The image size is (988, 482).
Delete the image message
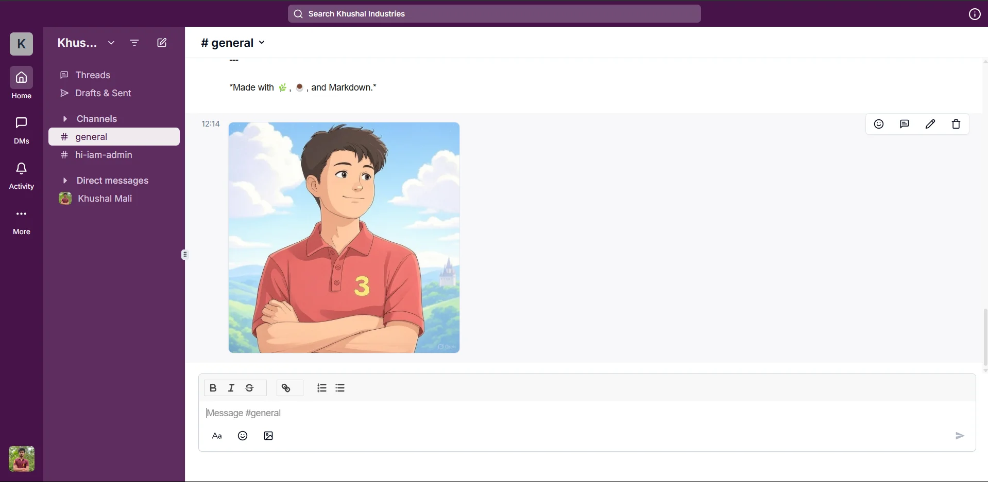tap(957, 124)
